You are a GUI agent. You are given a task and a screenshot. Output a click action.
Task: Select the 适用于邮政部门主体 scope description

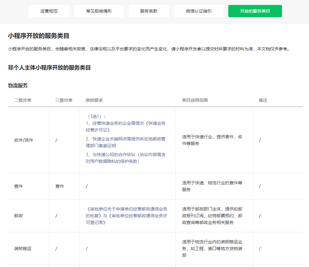(212, 216)
